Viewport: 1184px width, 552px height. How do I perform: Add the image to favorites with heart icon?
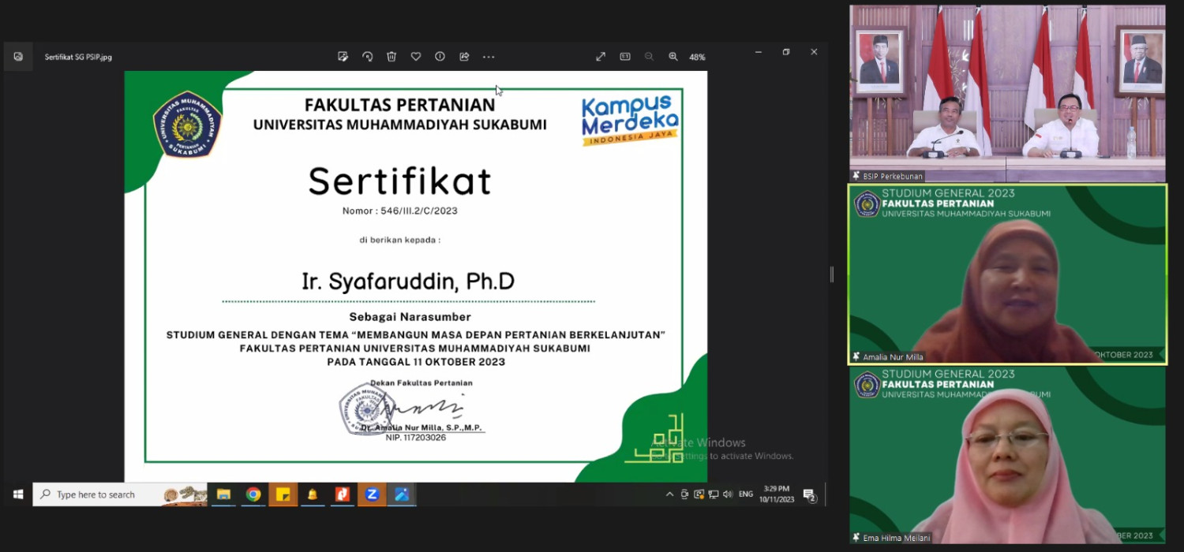[x=416, y=57]
